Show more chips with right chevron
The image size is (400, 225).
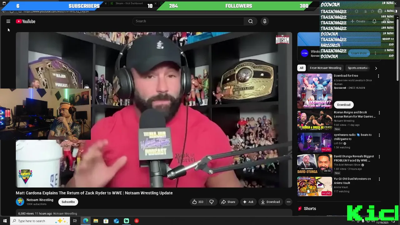pyautogui.click(x=376, y=68)
